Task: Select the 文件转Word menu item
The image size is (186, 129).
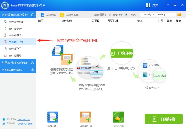Action: (18, 22)
